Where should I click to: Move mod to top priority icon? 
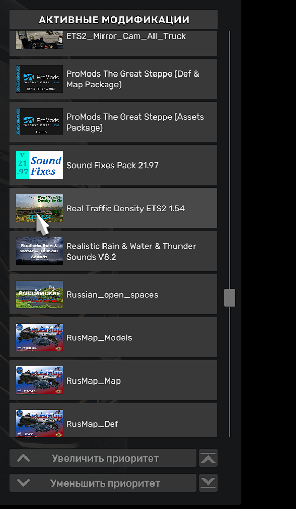(209, 458)
